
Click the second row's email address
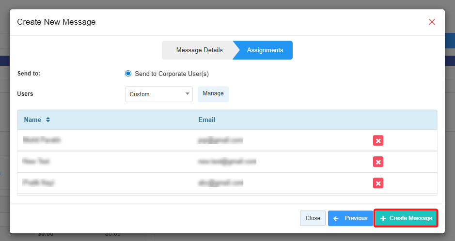pyautogui.click(x=226, y=162)
